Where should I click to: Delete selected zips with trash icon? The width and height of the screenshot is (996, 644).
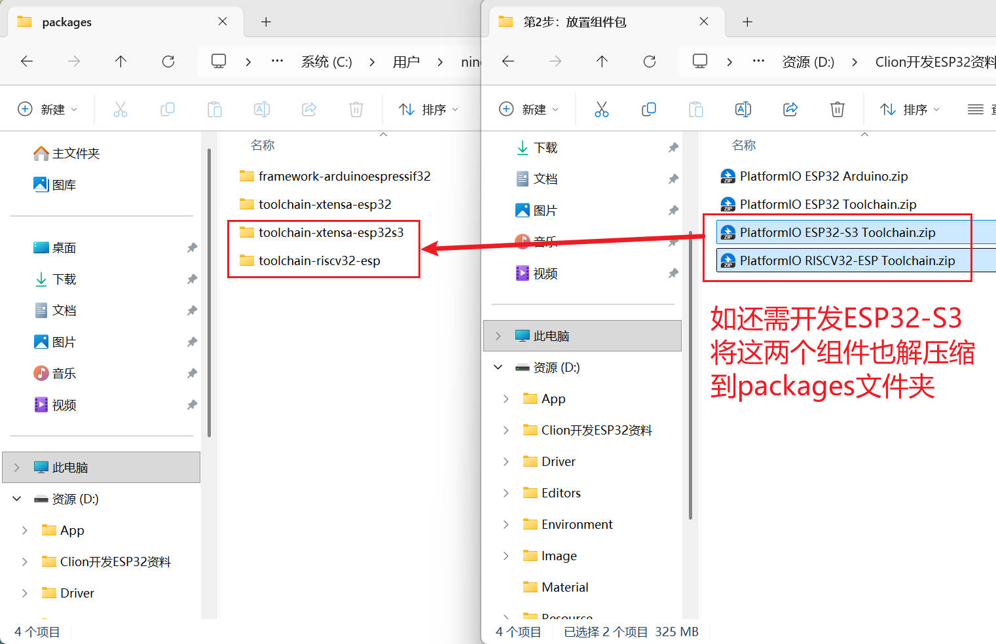(838, 109)
